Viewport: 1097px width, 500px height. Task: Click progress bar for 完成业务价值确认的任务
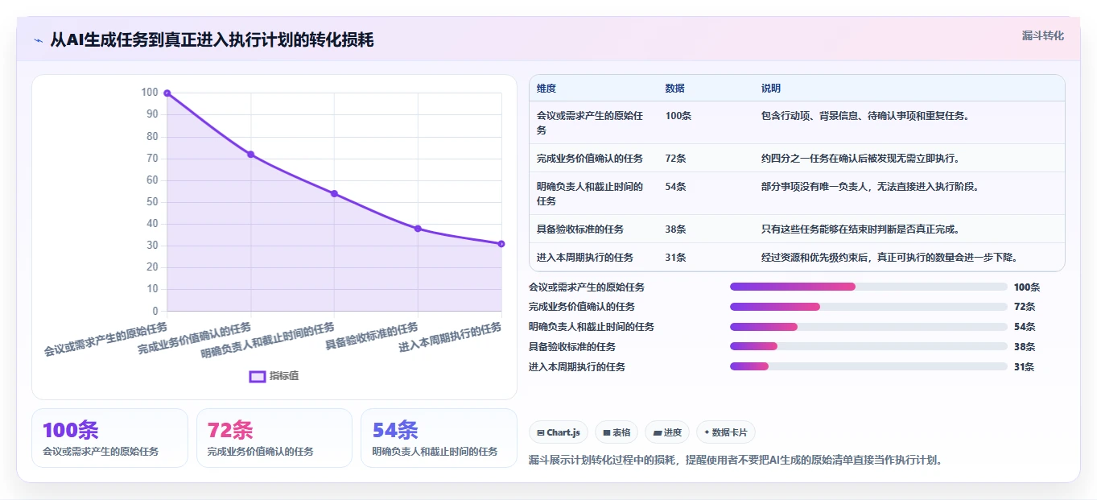868,307
